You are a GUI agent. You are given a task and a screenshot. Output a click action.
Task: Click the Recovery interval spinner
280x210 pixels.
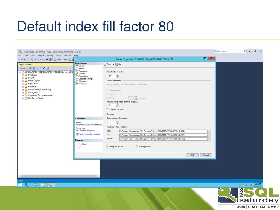(118, 123)
